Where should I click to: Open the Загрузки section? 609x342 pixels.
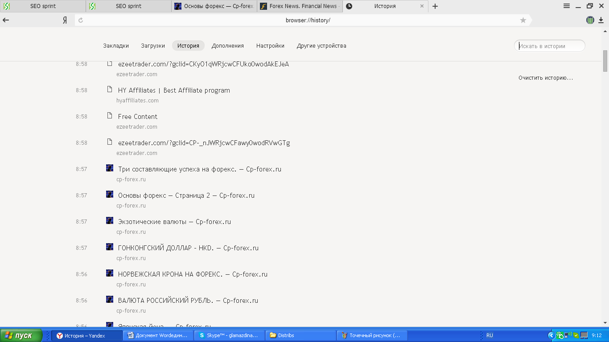153,46
